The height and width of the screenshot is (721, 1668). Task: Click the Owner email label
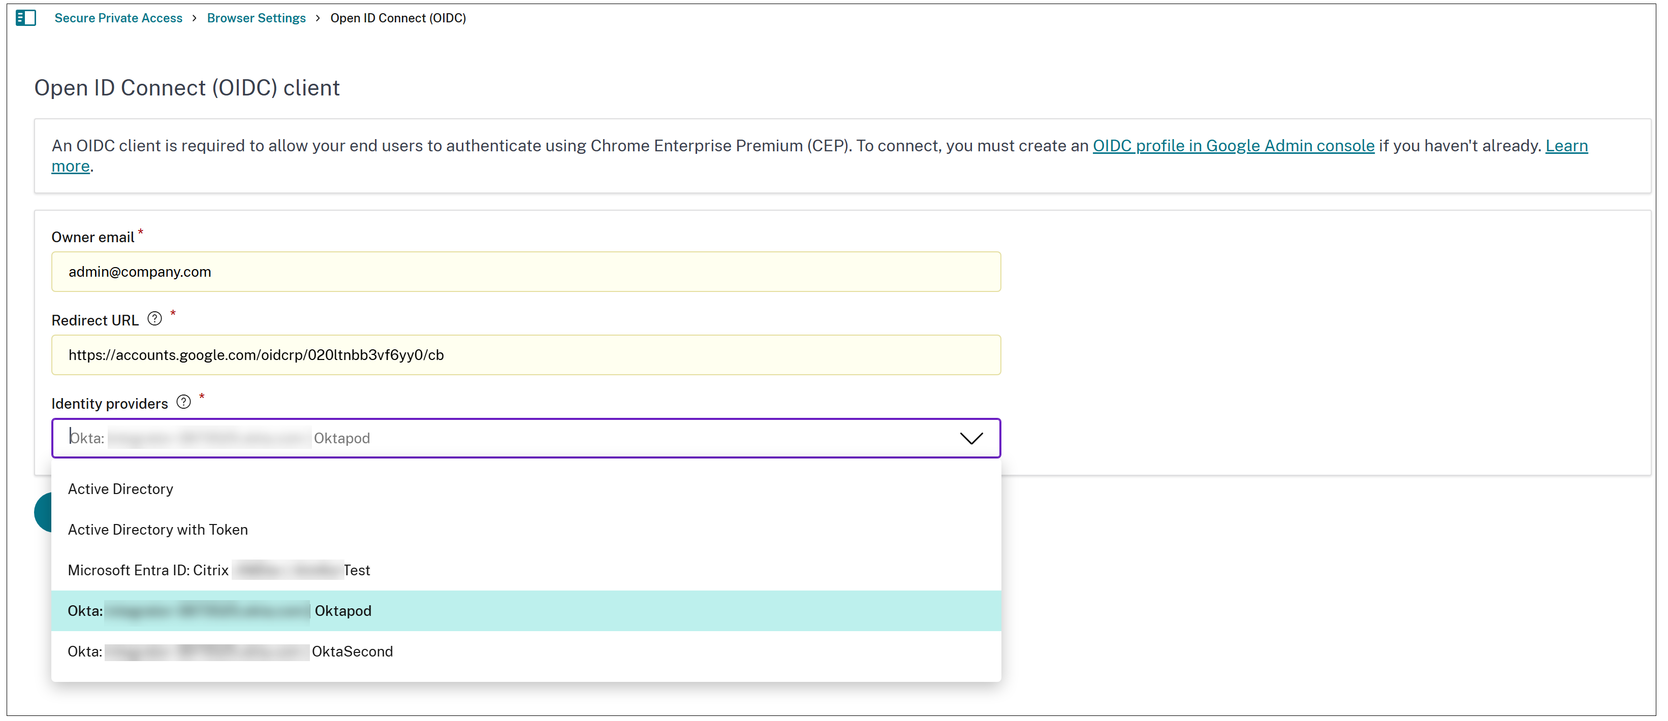(93, 238)
